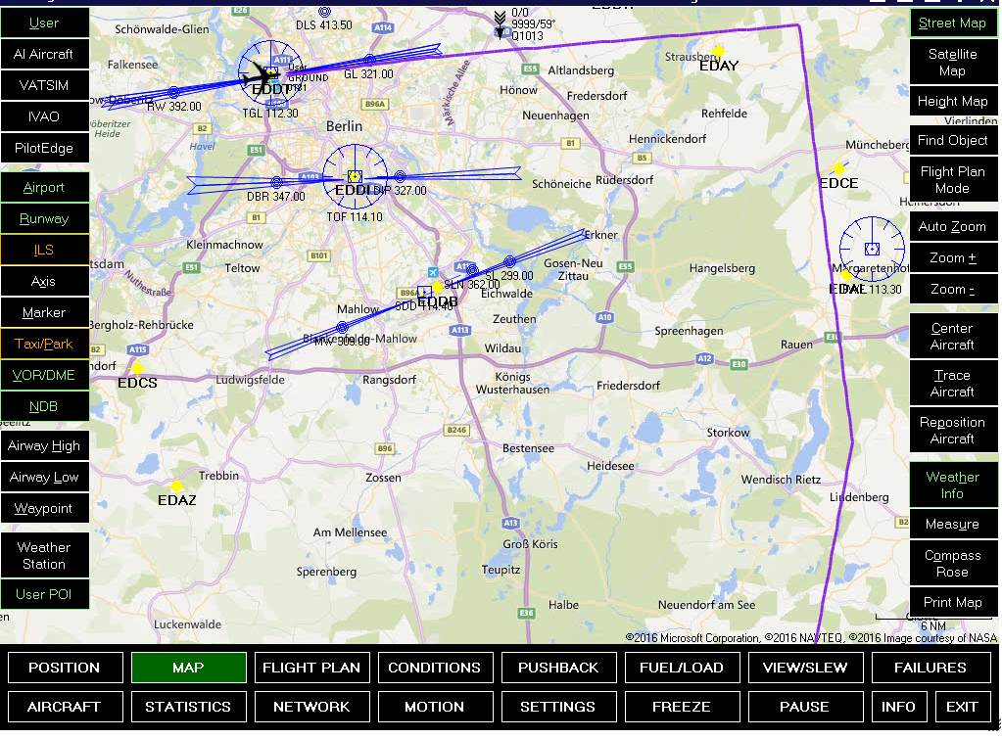The width and height of the screenshot is (1002, 739).
Task: Show the Compass Rose
Action: coord(953,564)
